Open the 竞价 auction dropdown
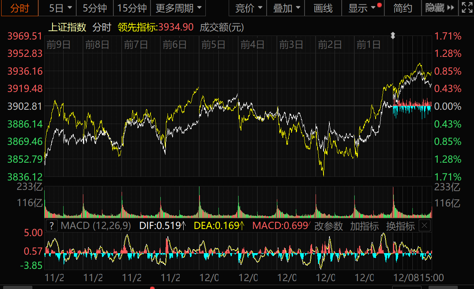The height and width of the screenshot is (289, 474). [x=249, y=8]
